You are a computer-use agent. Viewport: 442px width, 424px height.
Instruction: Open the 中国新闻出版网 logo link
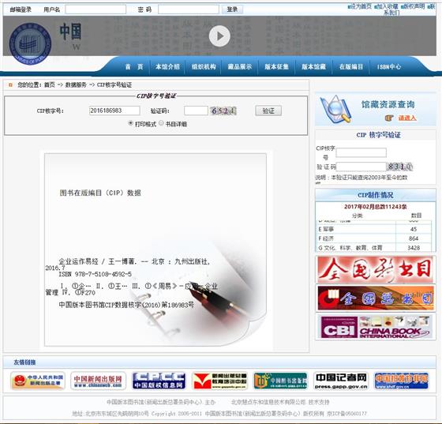click(98, 381)
